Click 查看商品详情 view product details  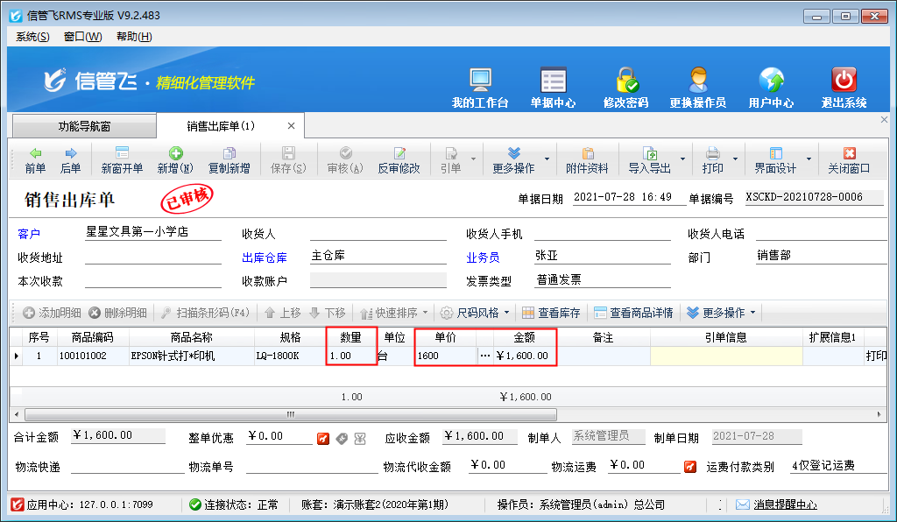click(x=633, y=313)
